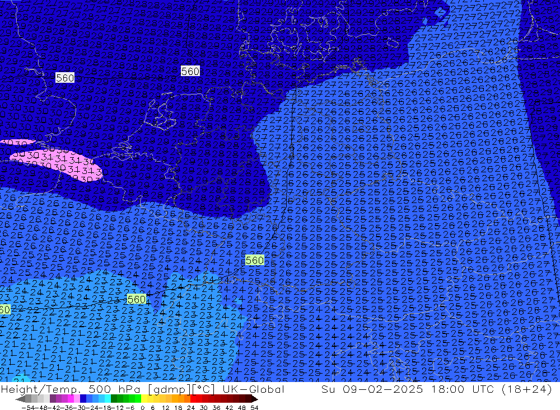Click the '500 hPa' level label
560x410 pixels.
114,389
